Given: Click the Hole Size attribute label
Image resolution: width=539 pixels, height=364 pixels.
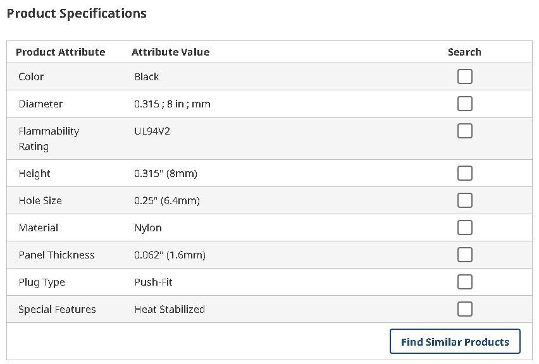Looking at the screenshot, I should [40, 200].
